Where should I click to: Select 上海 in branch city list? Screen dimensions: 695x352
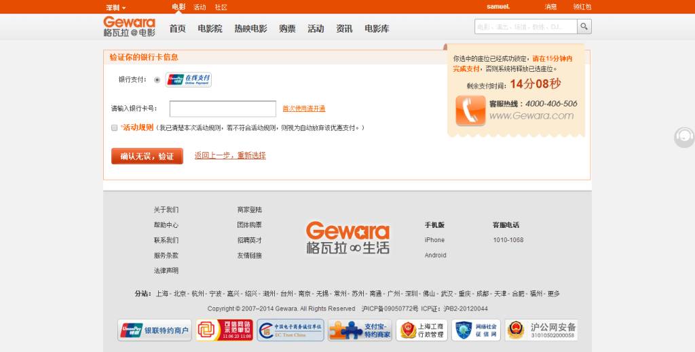pyautogui.click(x=162, y=294)
